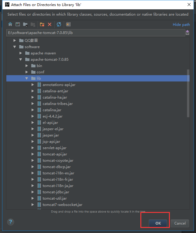Screen dimensions: 196x233
Task: Expand the apache maven folder
Action: [x=21, y=53]
